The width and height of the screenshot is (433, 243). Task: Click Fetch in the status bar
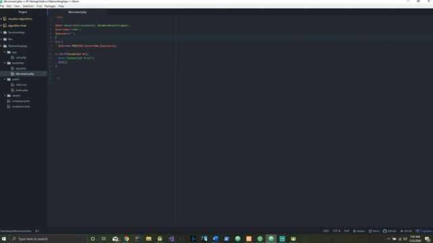click(x=374, y=231)
